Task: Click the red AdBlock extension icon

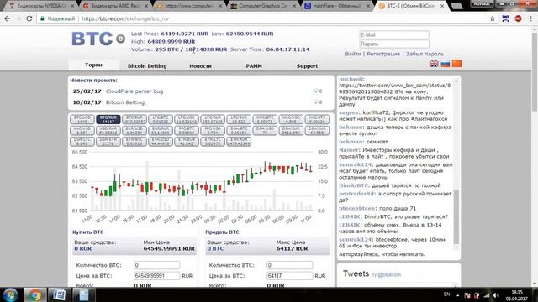Action: click(518, 18)
